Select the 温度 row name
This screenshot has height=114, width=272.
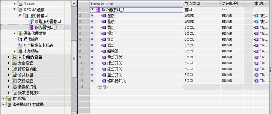[111, 22]
